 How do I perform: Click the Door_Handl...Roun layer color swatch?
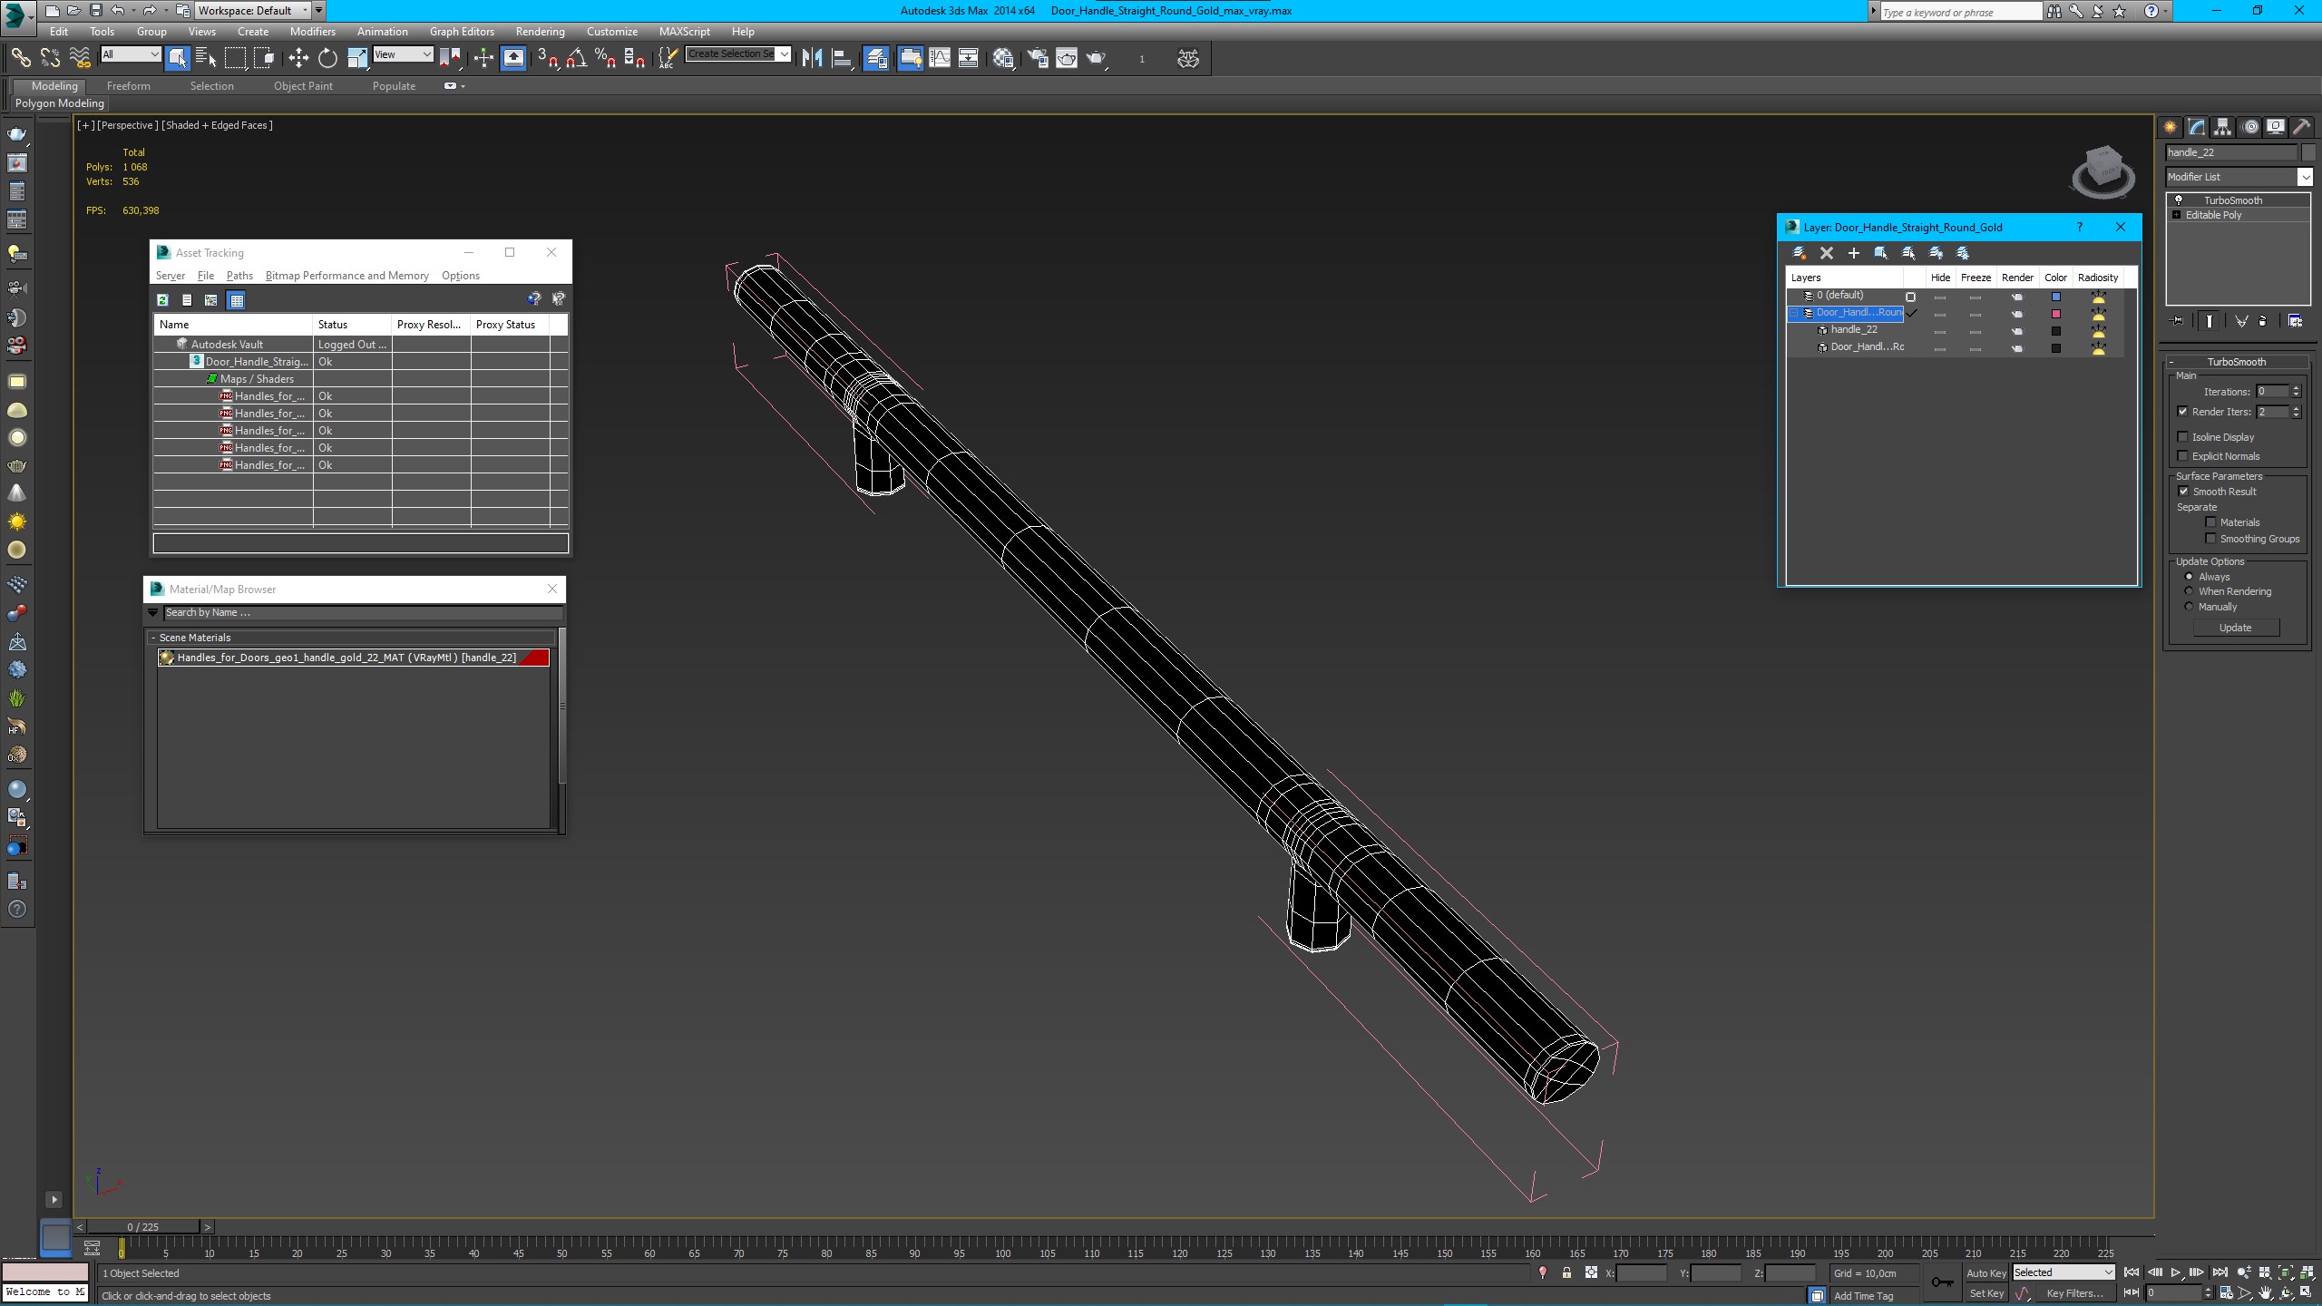(2056, 314)
